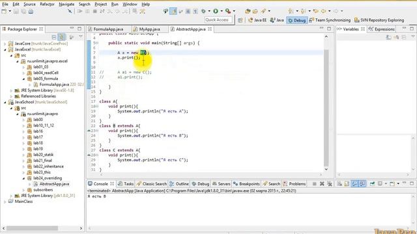Switch to the Java perspective
This screenshot has width=417, height=234.
point(277,20)
